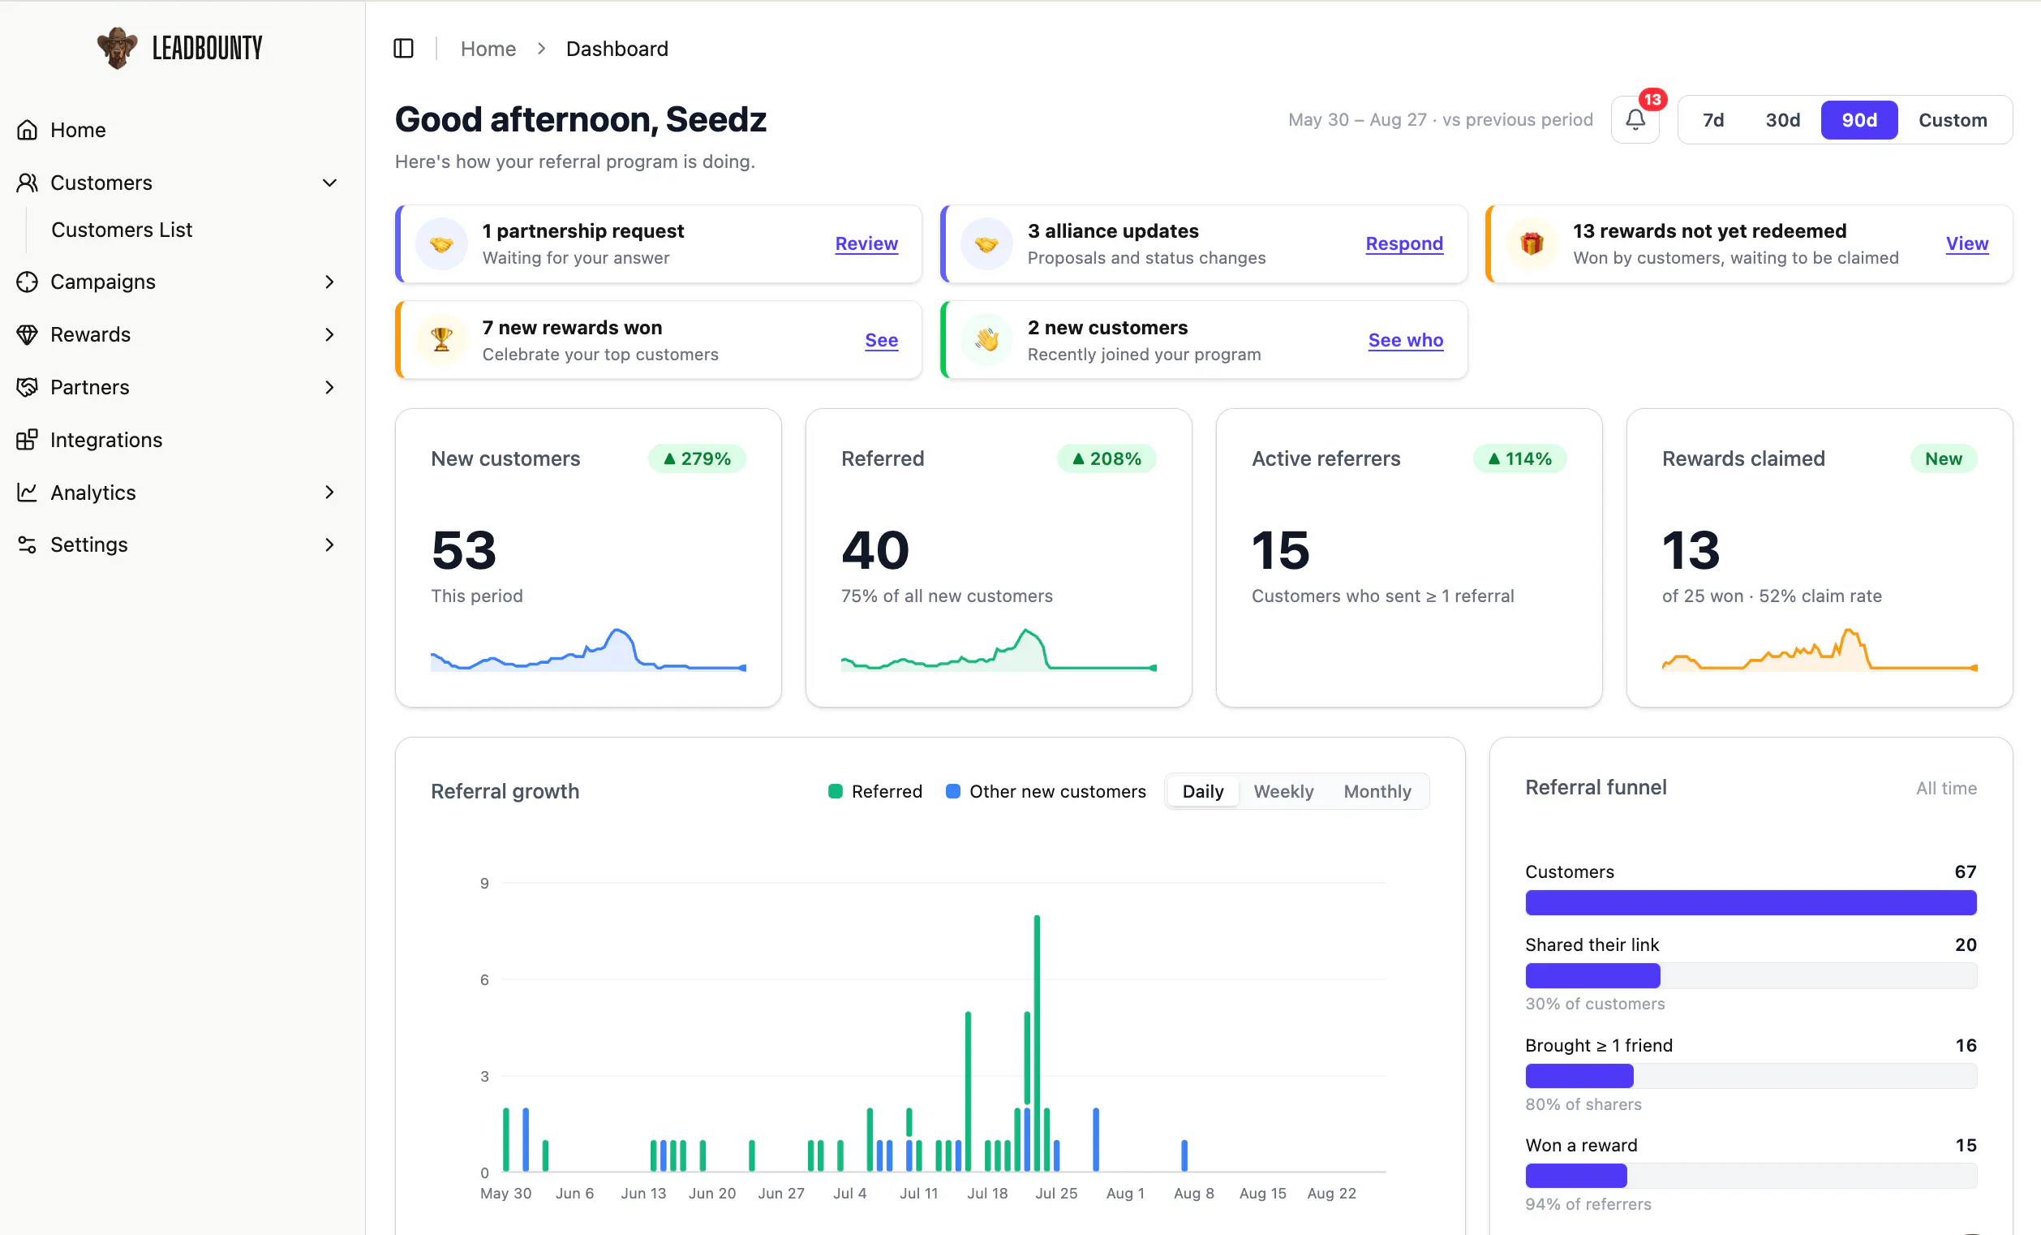The width and height of the screenshot is (2041, 1235).
Task: Click the 279% growth badge
Action: tap(697, 459)
